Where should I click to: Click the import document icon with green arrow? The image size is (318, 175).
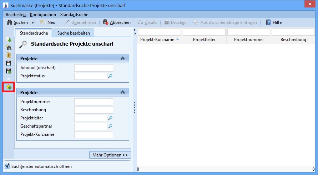point(9,40)
